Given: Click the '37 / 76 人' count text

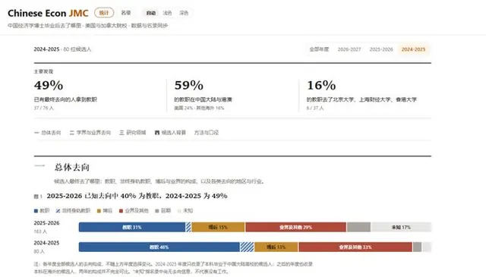Looking at the screenshot, I should (x=44, y=108).
